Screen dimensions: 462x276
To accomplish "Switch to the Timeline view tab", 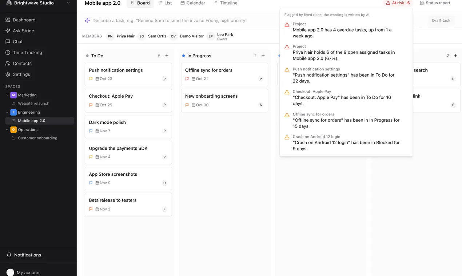I will point(226,3).
